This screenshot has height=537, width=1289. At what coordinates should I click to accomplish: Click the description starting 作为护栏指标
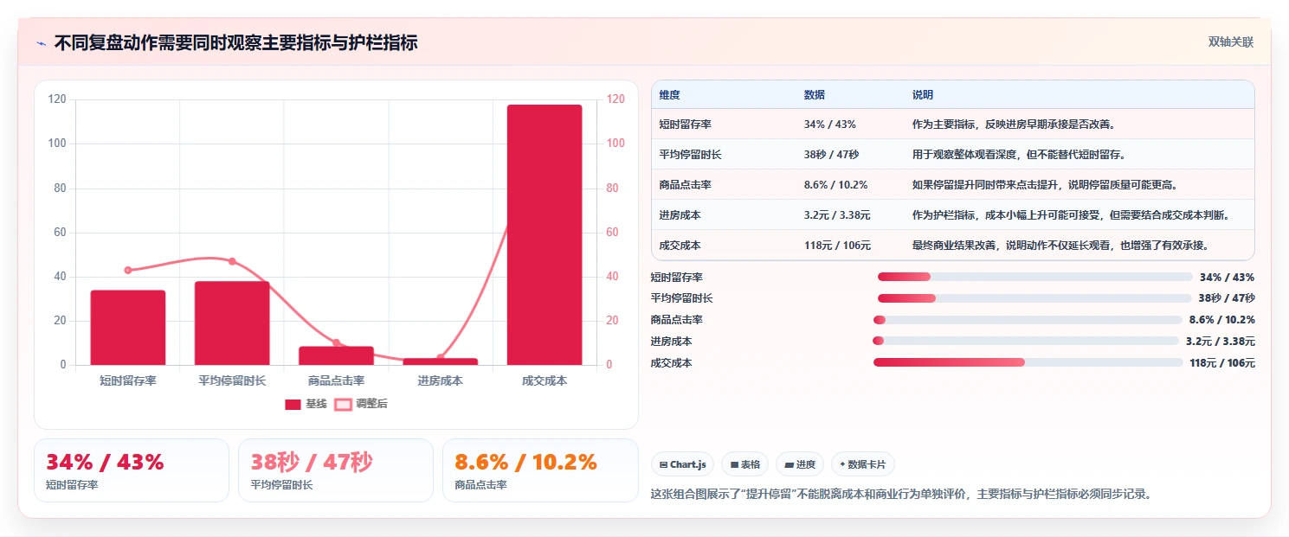(1071, 214)
